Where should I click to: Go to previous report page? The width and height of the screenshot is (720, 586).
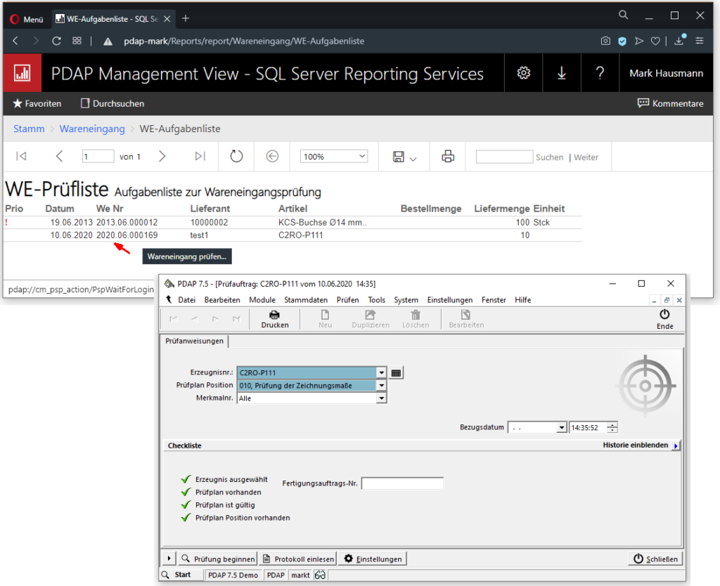coord(59,157)
